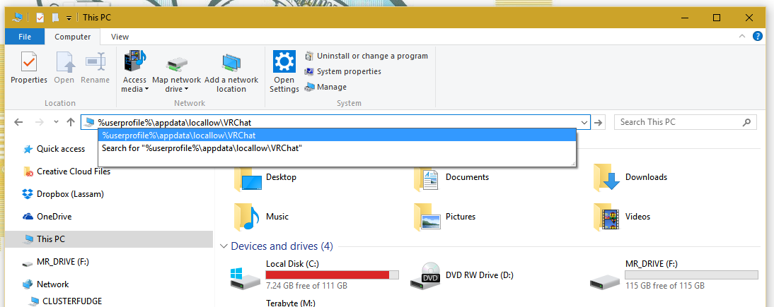Open the Customize Quick Access Toolbar dropdown

pyautogui.click(x=69, y=18)
